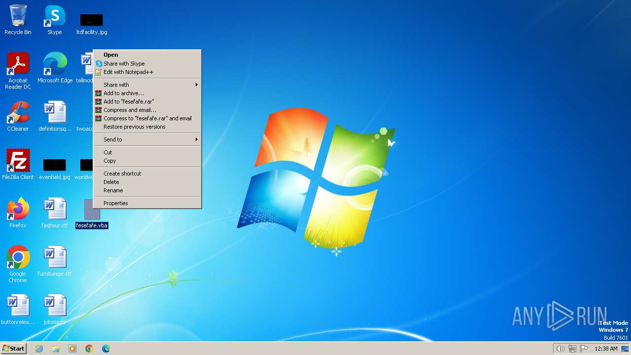This screenshot has width=631, height=355.
Task: Open the Recycle Bin desktop icon
Action: [x=18, y=20]
